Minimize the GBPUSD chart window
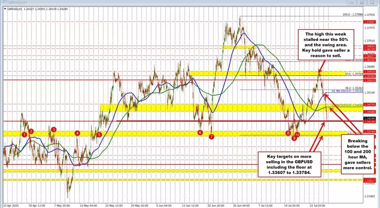This screenshot has height=208, width=380. pos(352,3)
